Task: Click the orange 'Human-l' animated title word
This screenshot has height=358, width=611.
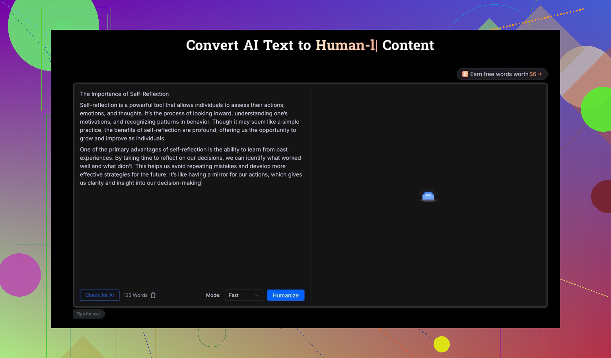Action: [x=344, y=45]
